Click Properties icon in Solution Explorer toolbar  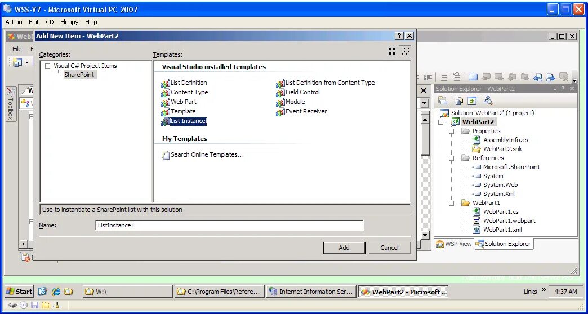point(443,101)
